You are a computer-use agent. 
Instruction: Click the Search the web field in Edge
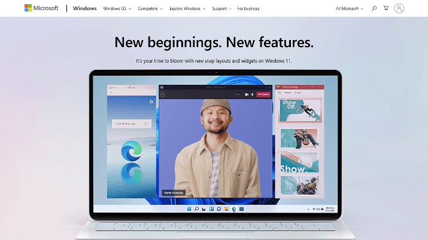tap(132, 124)
